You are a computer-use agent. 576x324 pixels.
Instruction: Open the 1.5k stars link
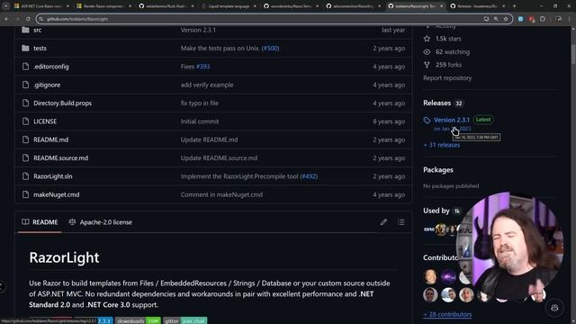click(x=448, y=39)
